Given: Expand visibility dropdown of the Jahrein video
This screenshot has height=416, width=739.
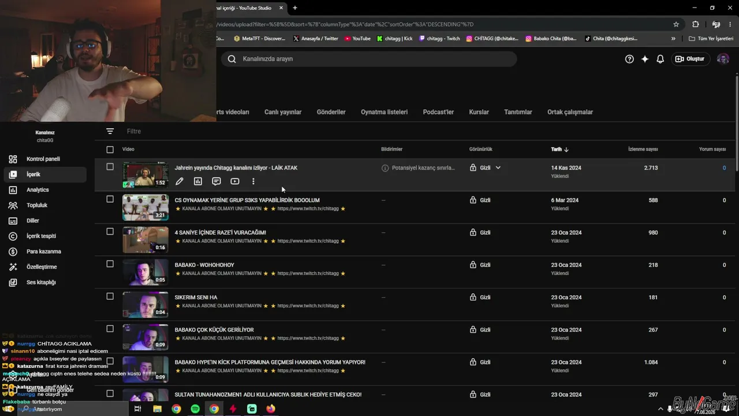Looking at the screenshot, I should click(x=498, y=168).
